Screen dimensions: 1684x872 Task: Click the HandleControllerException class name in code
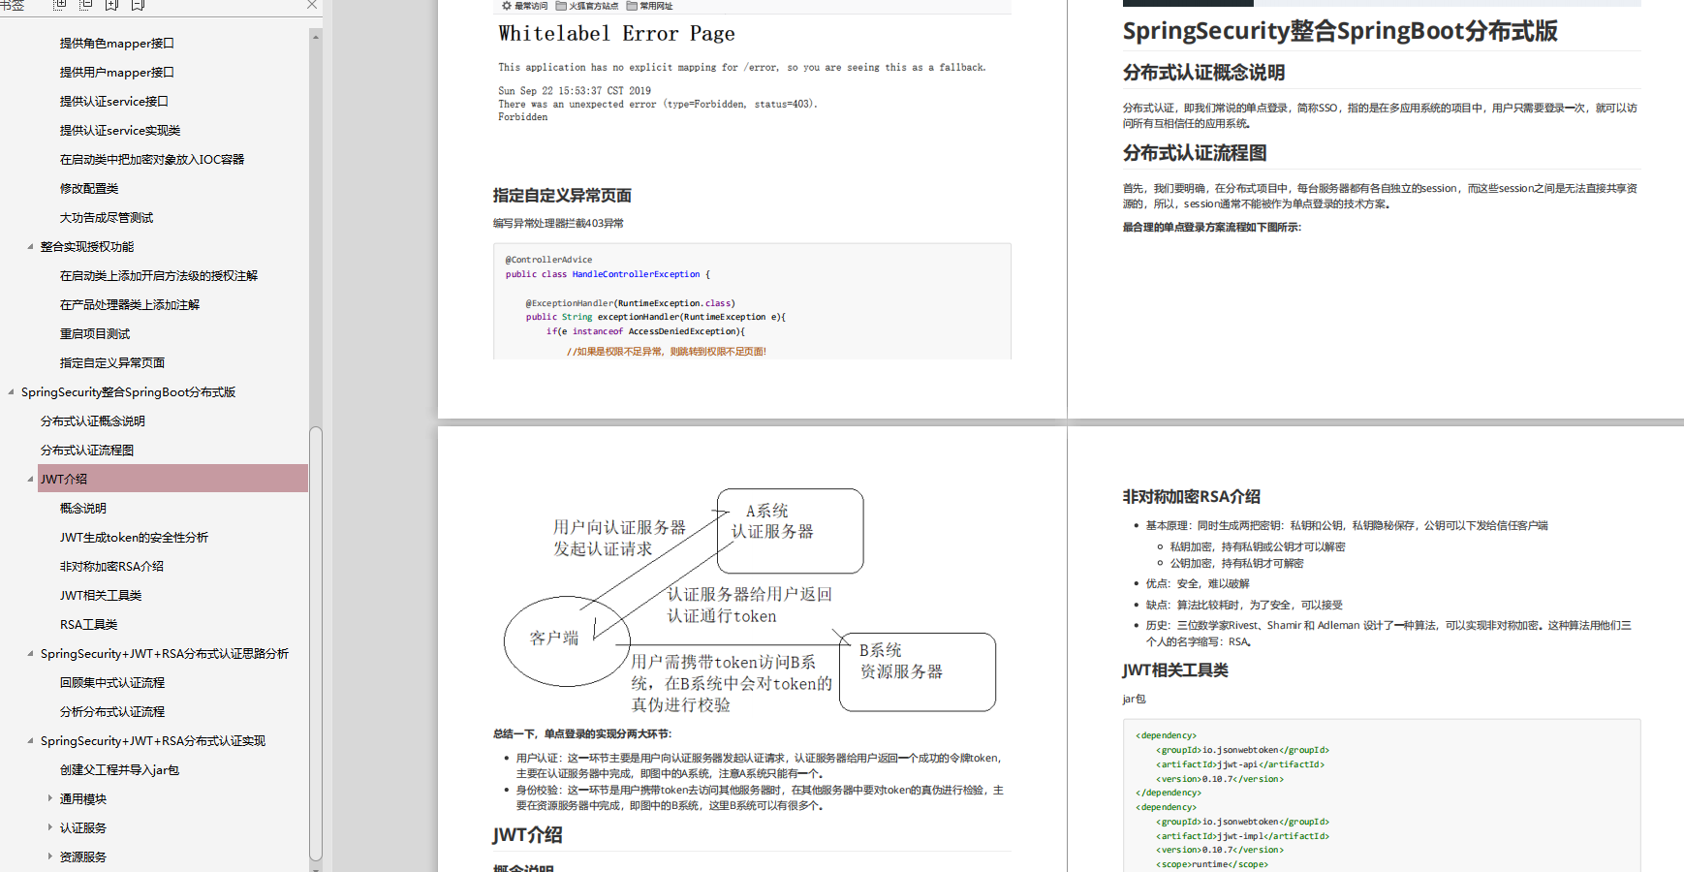636,274
